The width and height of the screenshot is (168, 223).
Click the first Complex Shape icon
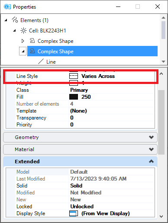(x=32, y=41)
